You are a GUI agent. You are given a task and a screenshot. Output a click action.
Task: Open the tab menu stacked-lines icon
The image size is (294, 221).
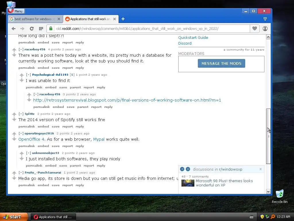(x=265, y=19)
